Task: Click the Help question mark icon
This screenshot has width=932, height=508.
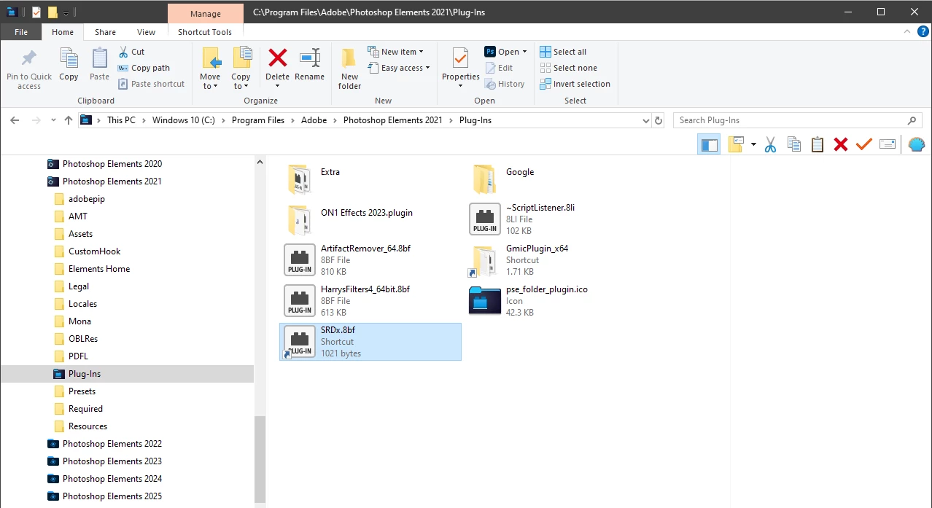Action: tap(923, 32)
